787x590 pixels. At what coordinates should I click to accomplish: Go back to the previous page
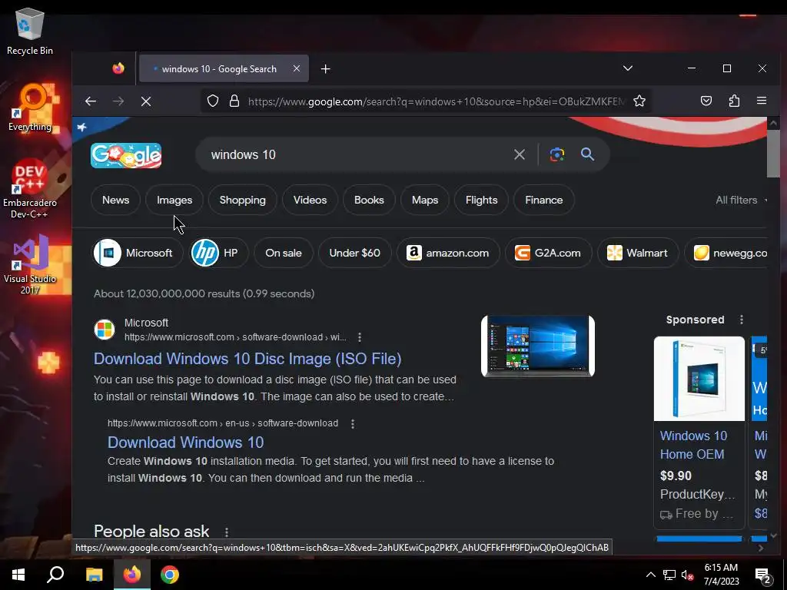[91, 101]
